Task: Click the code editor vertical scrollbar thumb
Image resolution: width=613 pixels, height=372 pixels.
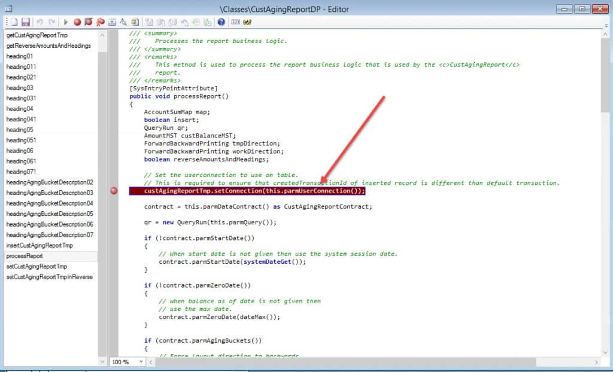Action: click(605, 74)
